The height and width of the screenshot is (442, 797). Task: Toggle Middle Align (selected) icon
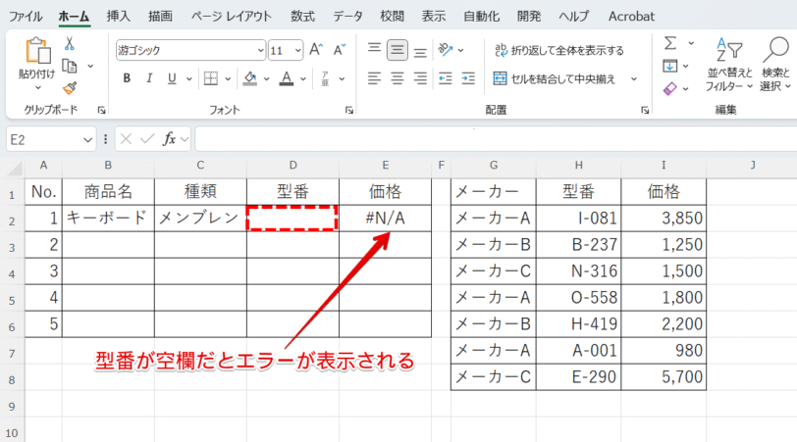[397, 50]
